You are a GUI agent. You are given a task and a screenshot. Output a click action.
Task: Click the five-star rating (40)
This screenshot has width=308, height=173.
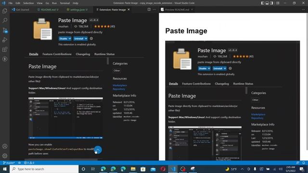click(x=104, y=26)
